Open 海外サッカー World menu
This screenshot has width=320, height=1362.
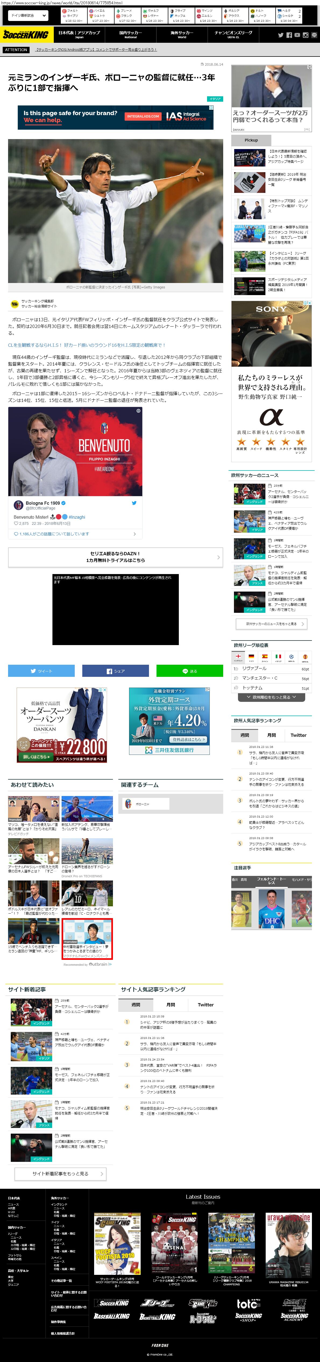[x=182, y=34]
